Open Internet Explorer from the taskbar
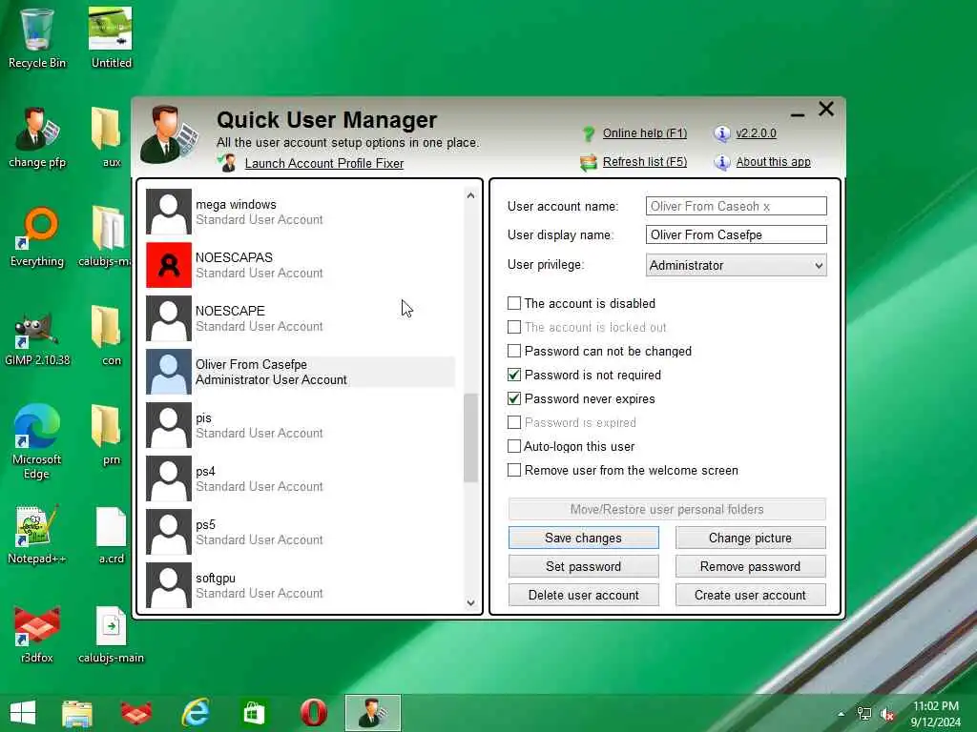This screenshot has width=977, height=732. pos(195,713)
